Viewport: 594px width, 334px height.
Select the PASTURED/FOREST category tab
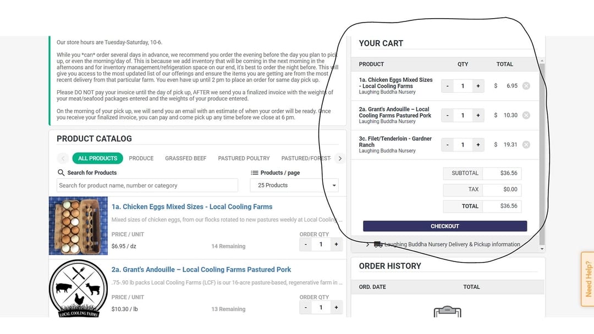point(306,159)
